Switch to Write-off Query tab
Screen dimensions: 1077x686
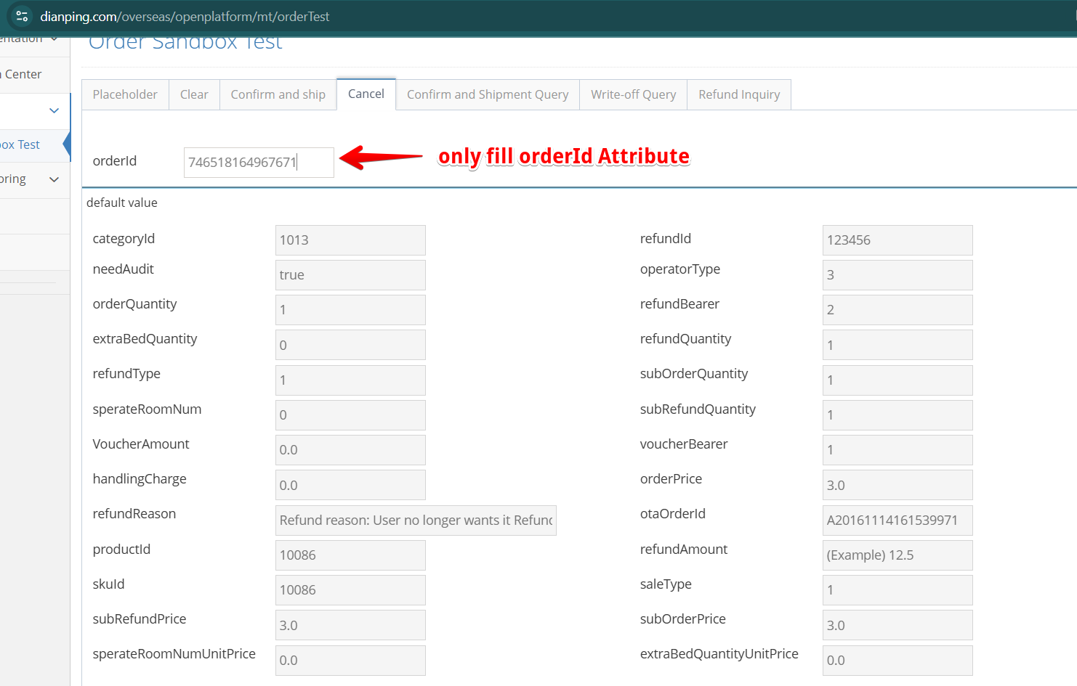tap(633, 94)
